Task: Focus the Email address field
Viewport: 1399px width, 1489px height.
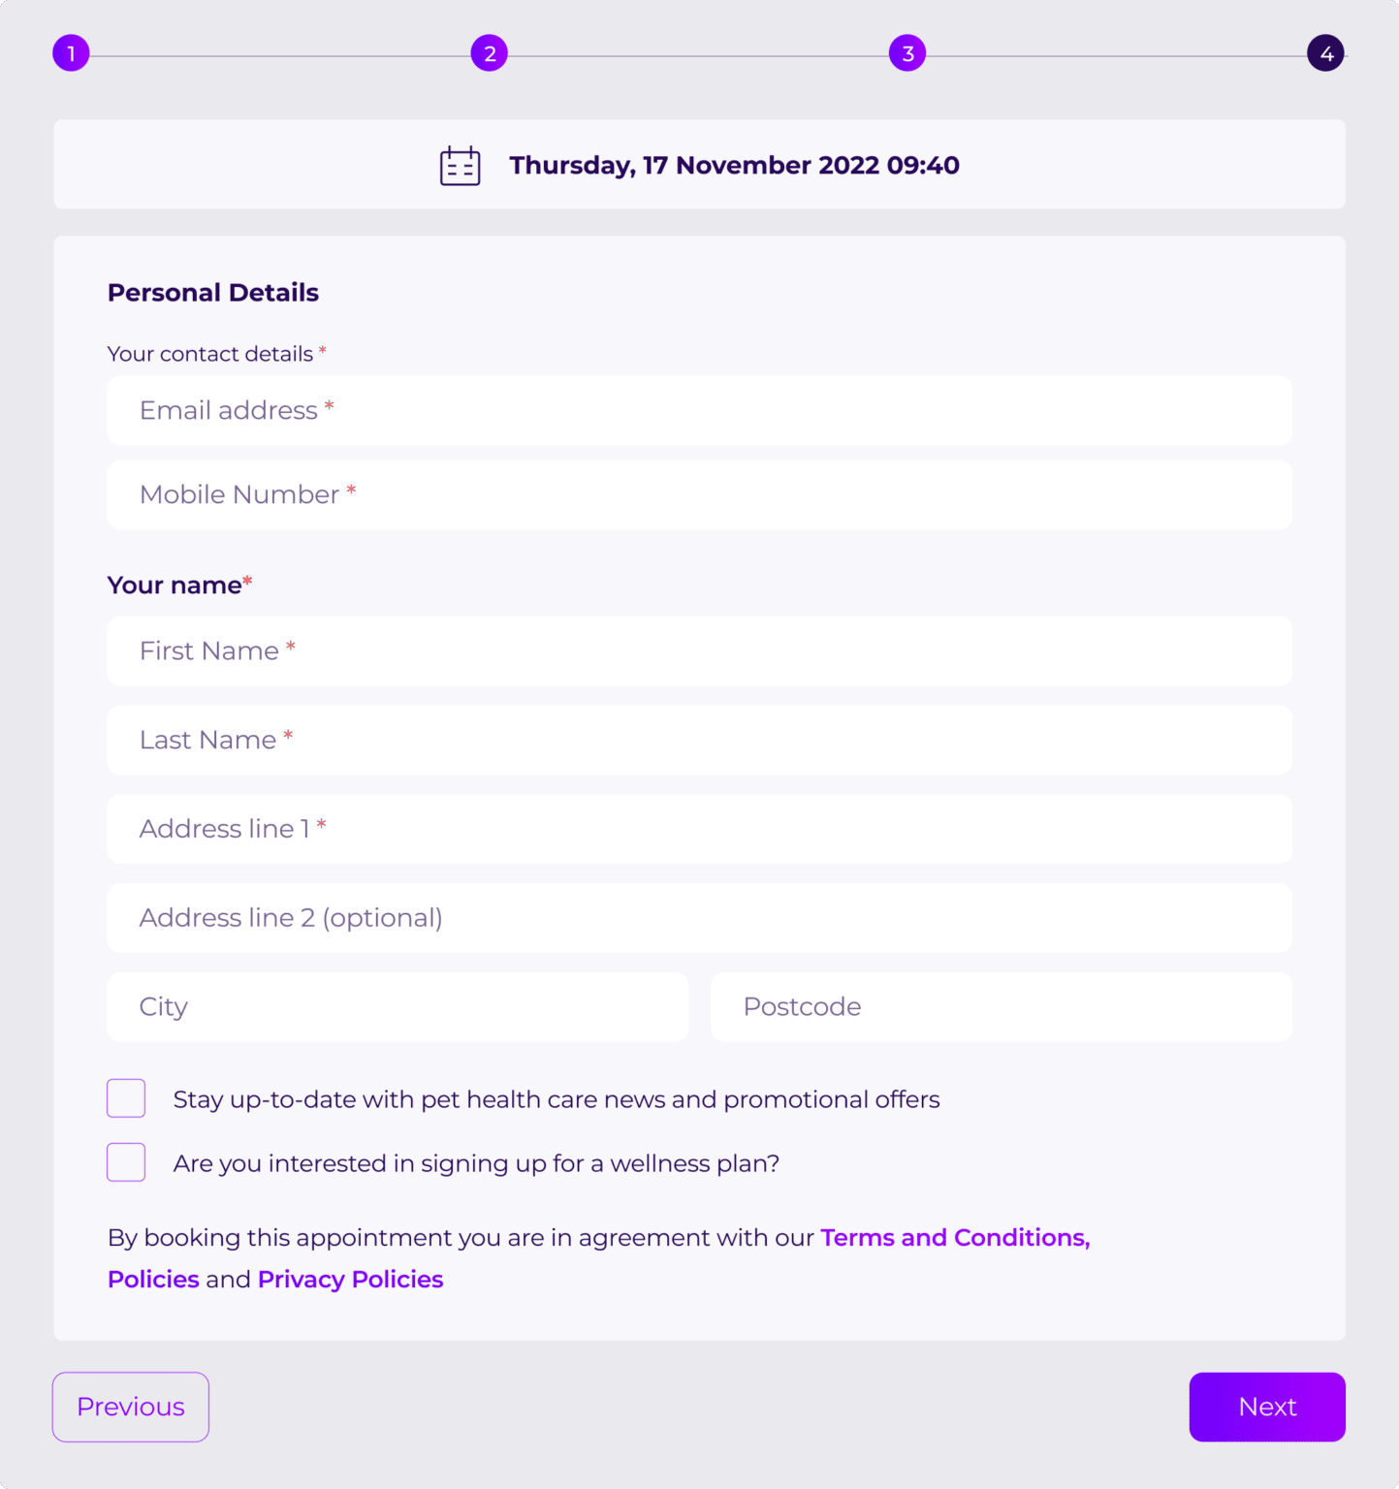Action: point(699,411)
